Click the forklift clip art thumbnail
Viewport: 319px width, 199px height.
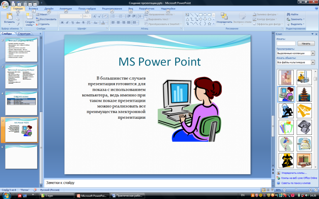click(304, 77)
